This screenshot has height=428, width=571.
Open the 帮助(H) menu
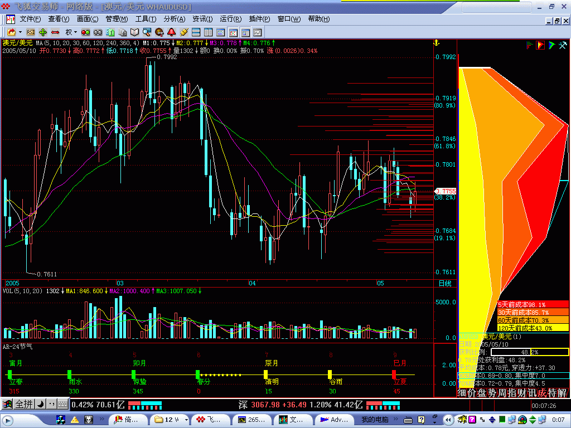(x=318, y=19)
